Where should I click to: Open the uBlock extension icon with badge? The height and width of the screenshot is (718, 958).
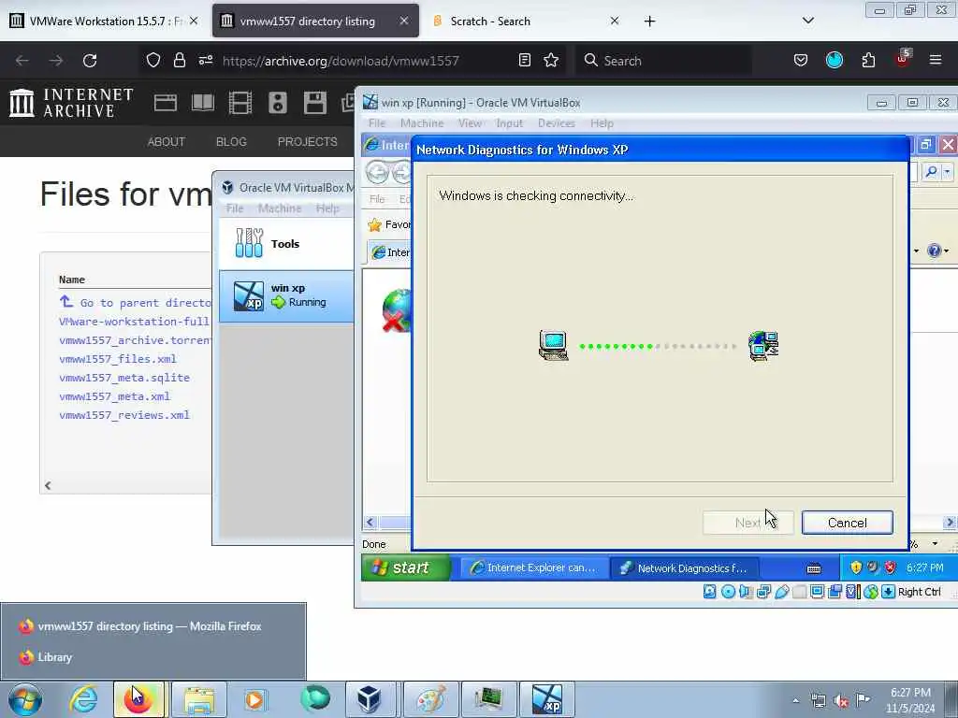(x=903, y=59)
